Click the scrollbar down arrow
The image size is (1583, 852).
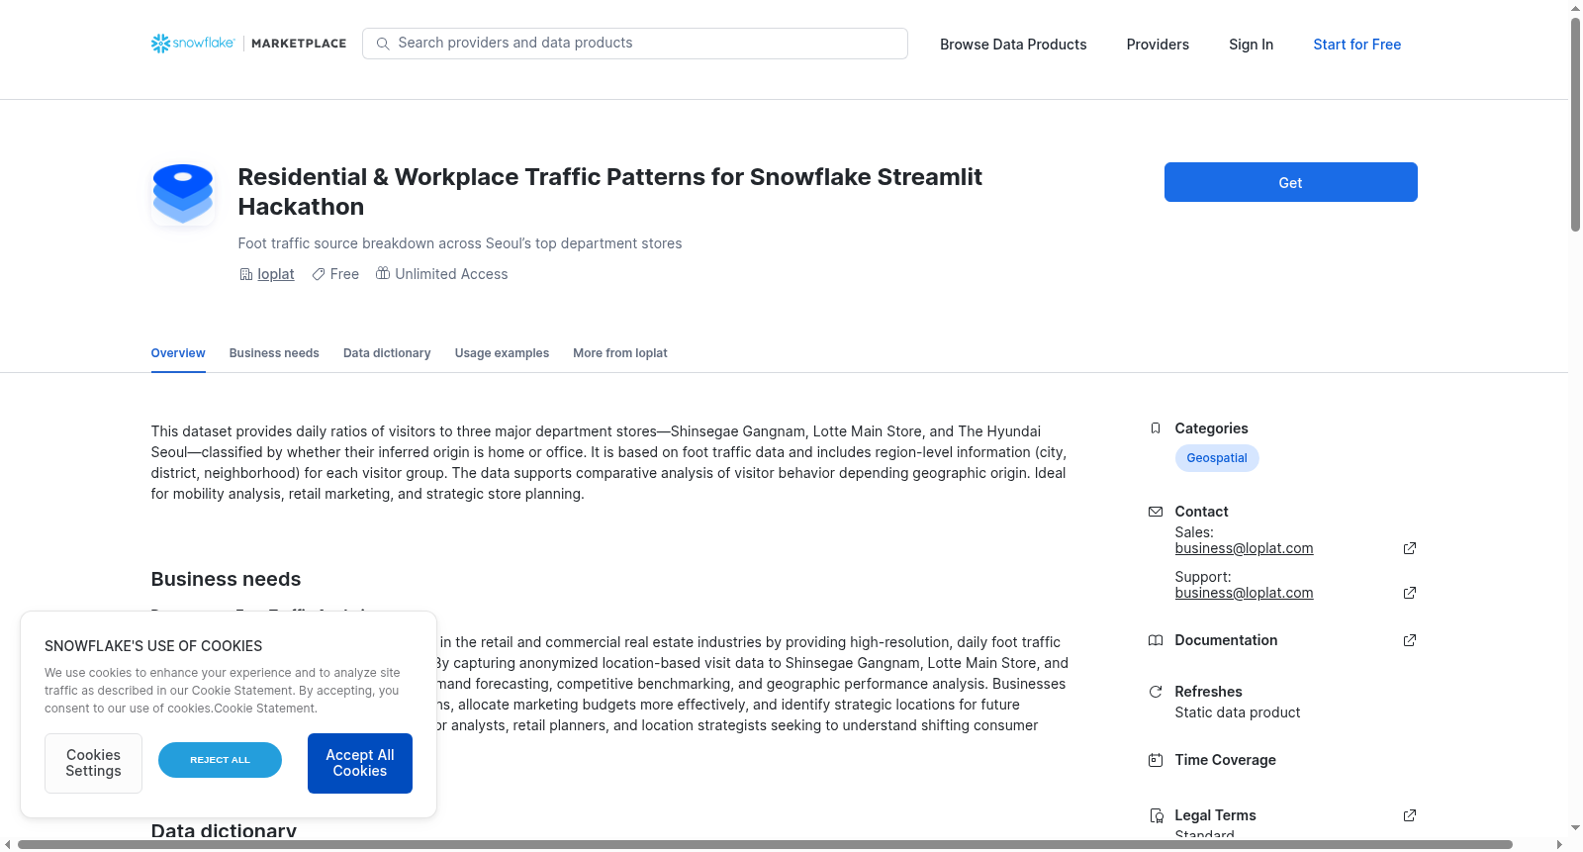click(x=1576, y=828)
